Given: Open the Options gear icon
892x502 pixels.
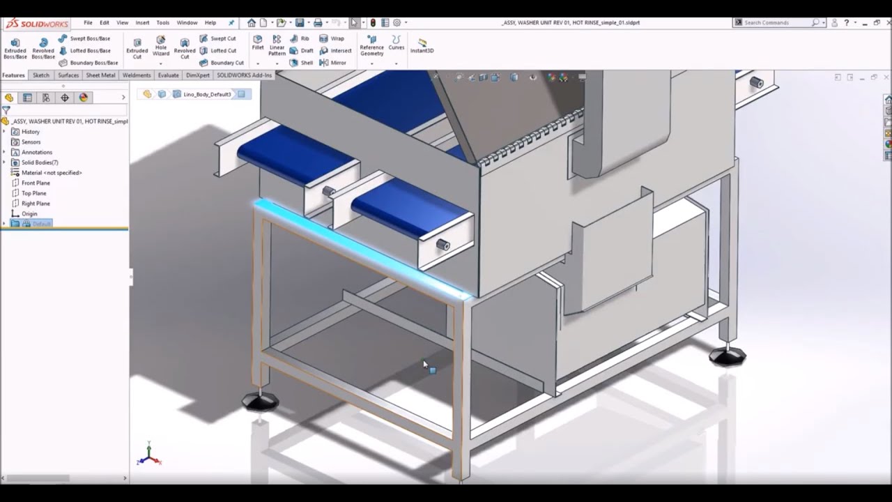Looking at the screenshot, I should tap(397, 22).
